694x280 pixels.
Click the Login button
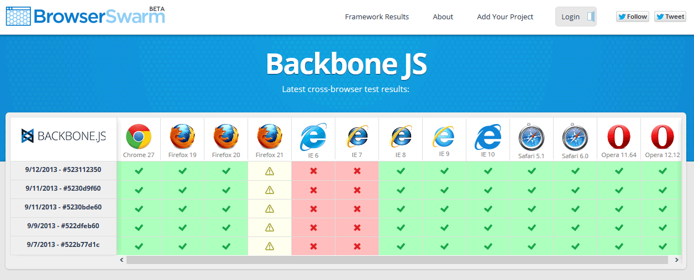pos(576,17)
